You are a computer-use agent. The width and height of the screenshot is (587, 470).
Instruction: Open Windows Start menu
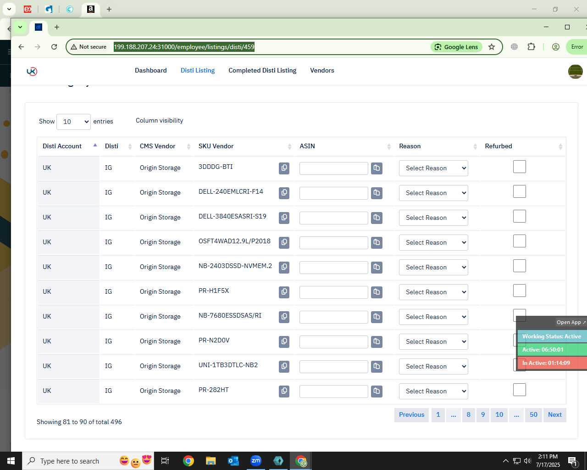(11, 461)
